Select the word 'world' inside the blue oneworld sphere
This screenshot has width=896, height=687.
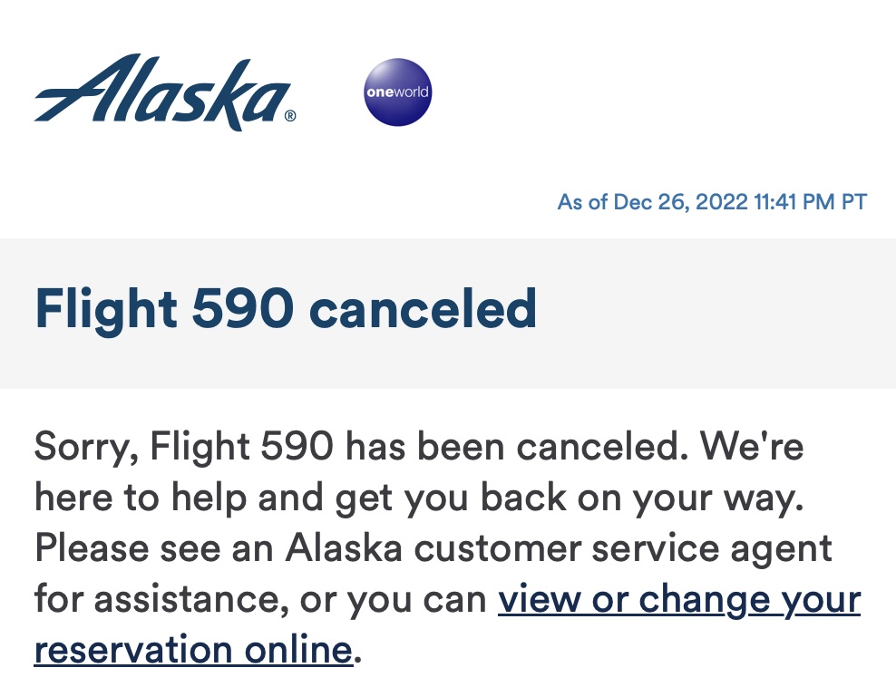(412, 92)
